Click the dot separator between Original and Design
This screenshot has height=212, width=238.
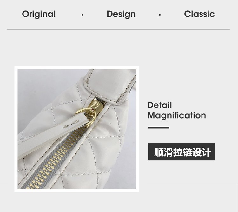click(x=82, y=15)
